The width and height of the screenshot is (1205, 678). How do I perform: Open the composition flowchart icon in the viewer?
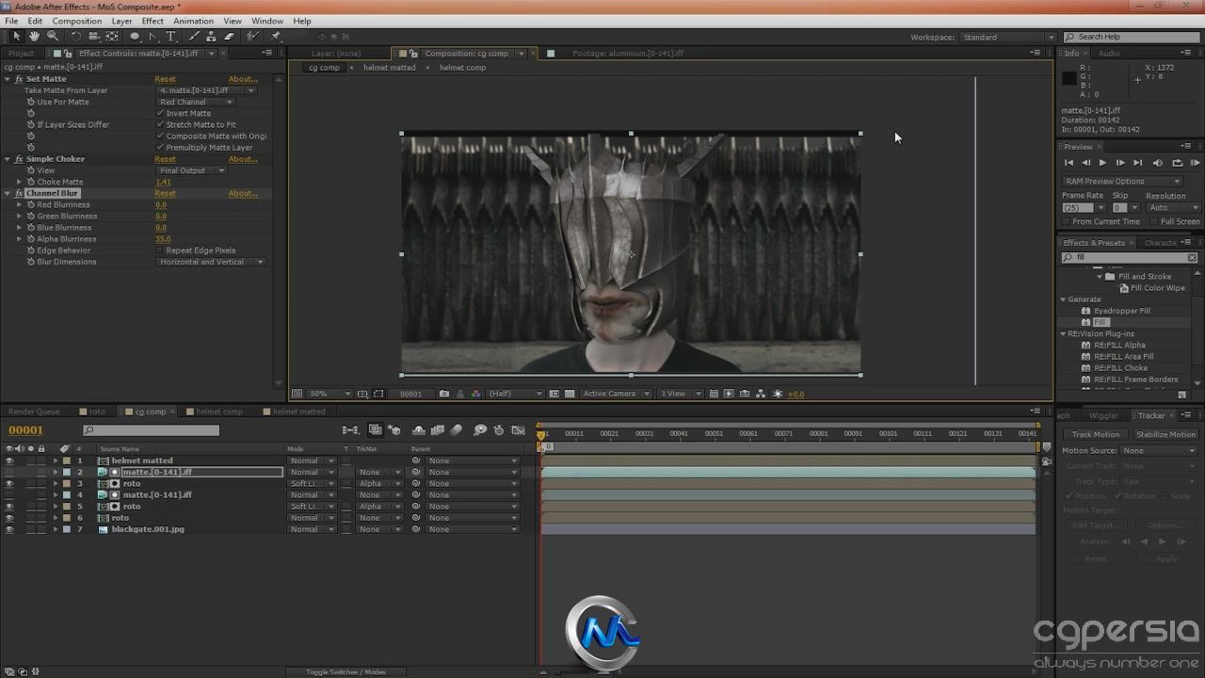pyautogui.click(x=761, y=394)
